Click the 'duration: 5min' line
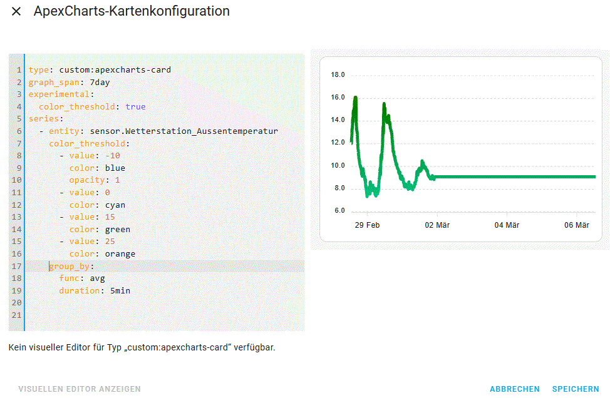The image size is (610, 398). click(95, 290)
